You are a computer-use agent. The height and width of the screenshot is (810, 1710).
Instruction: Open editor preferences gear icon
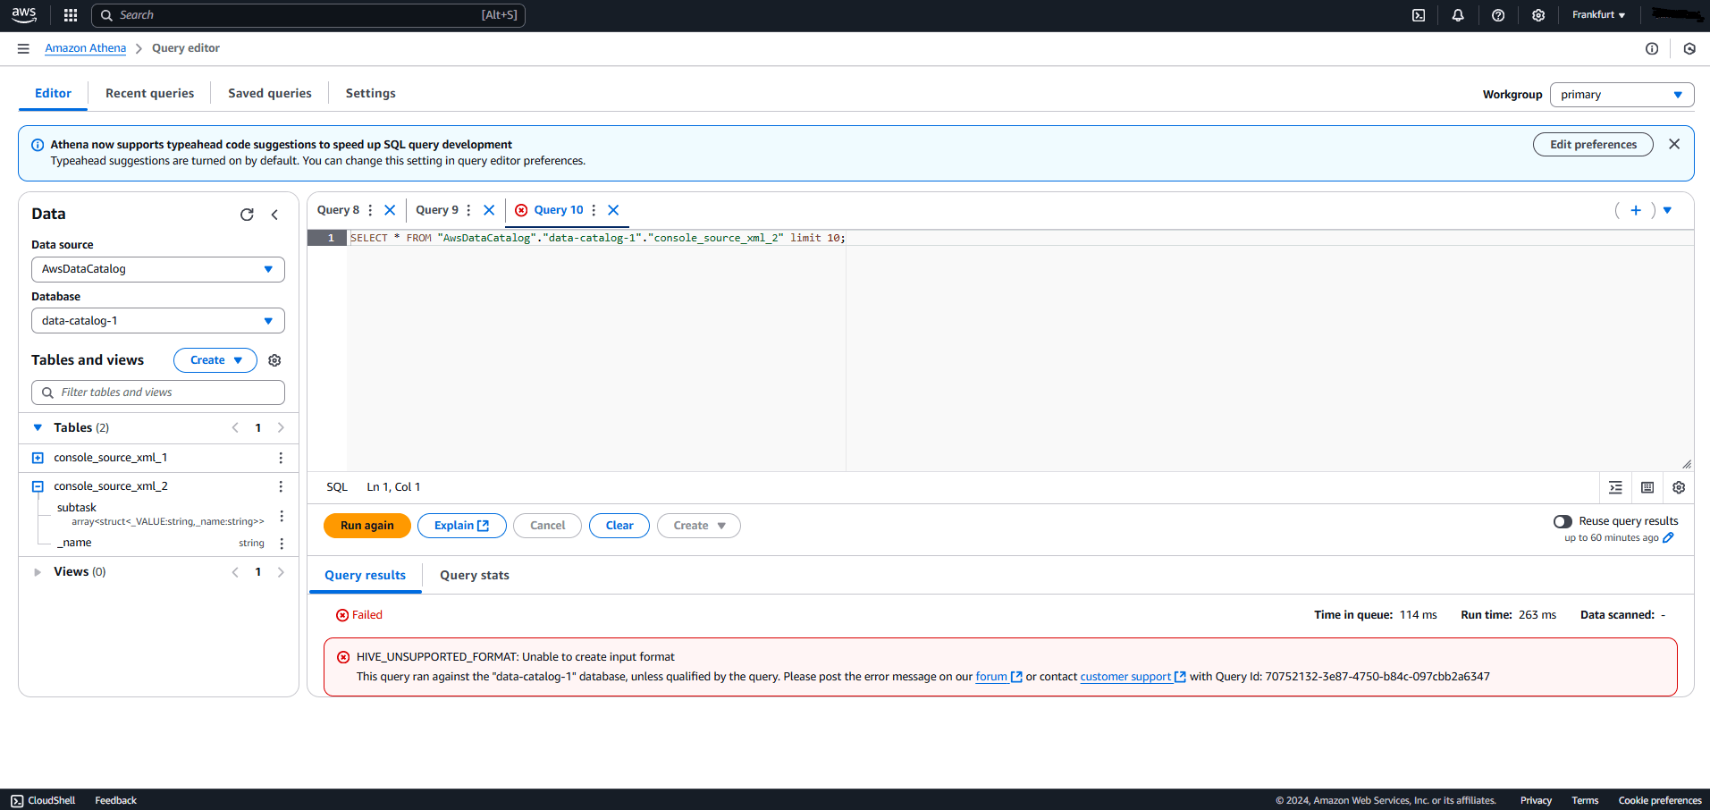coord(1679,487)
